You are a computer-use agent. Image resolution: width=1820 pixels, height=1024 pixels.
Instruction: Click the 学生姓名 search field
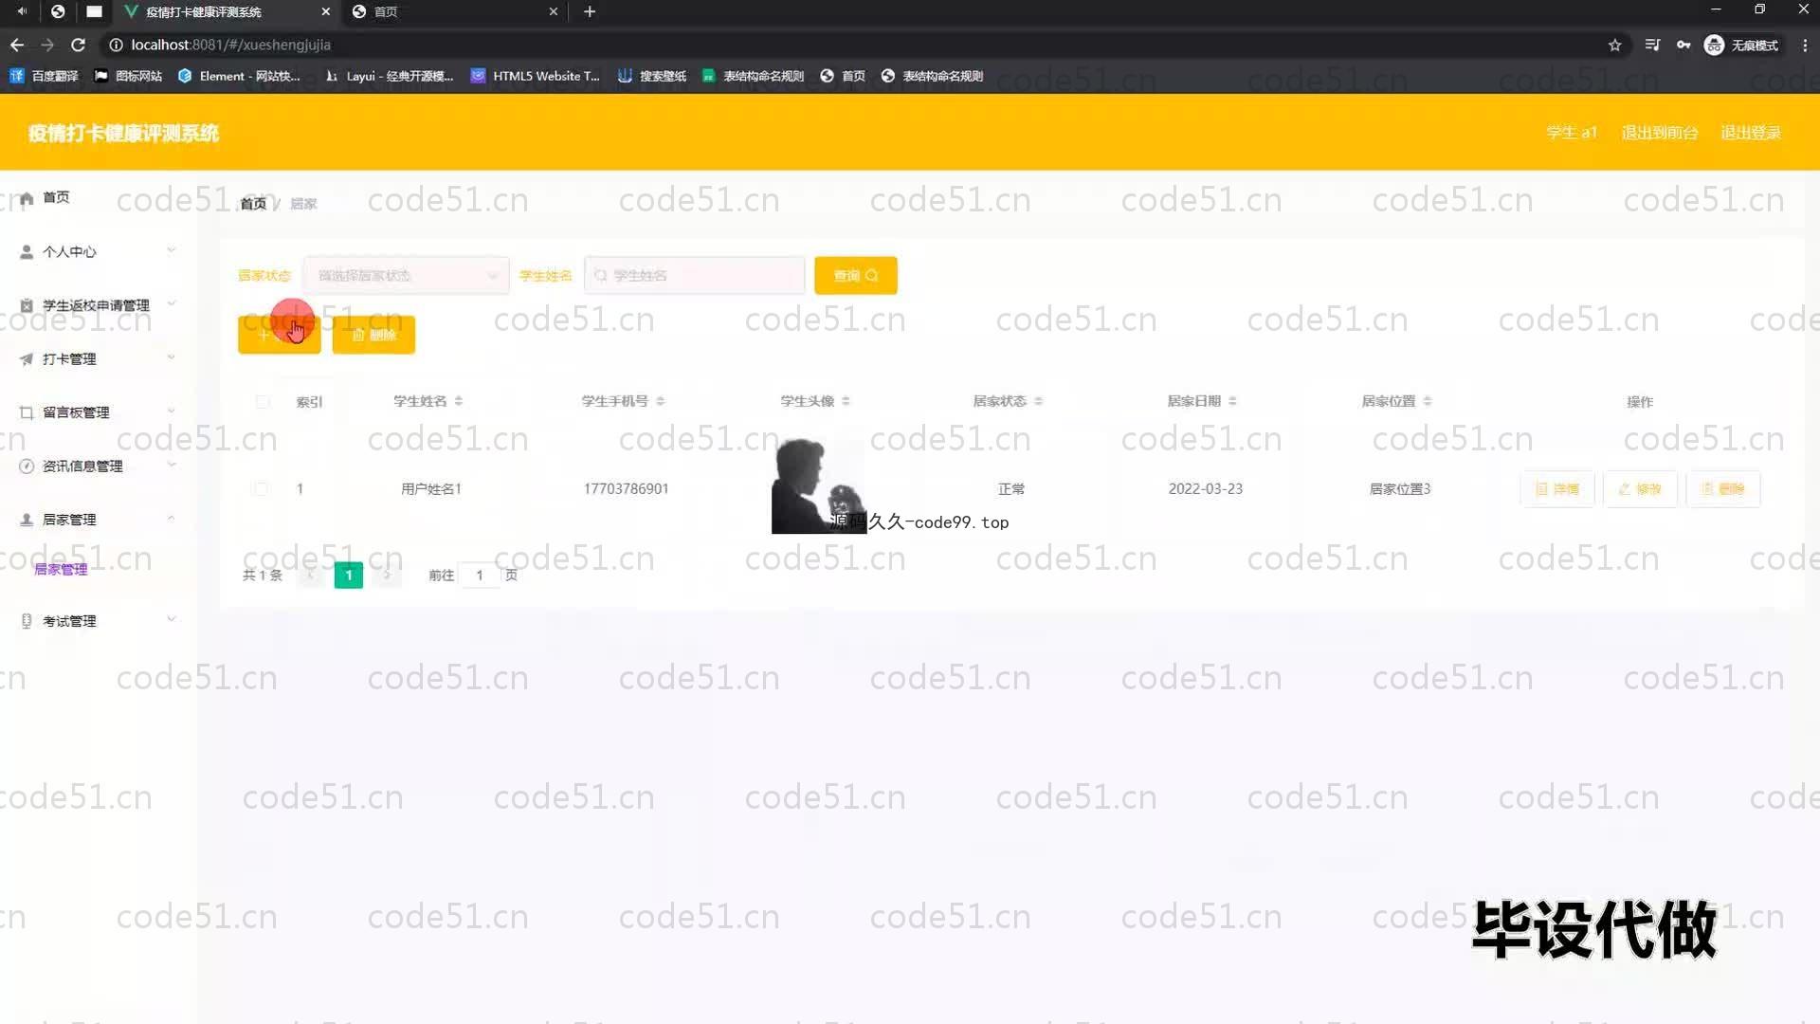[x=695, y=276]
